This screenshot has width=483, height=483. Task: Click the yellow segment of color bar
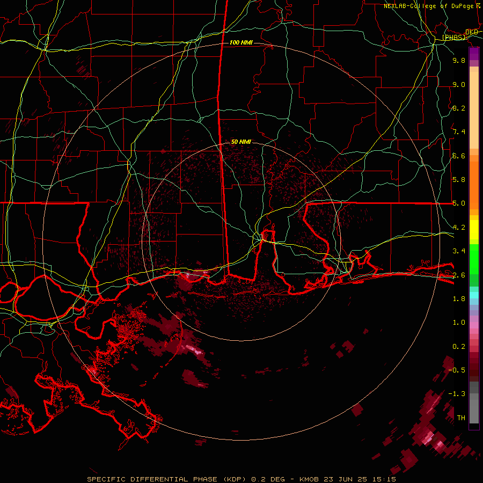[474, 230]
